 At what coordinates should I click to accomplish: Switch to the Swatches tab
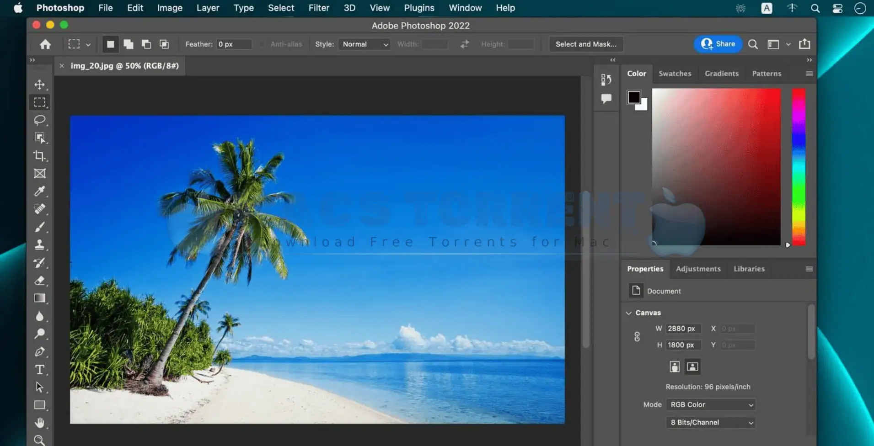pyautogui.click(x=675, y=74)
